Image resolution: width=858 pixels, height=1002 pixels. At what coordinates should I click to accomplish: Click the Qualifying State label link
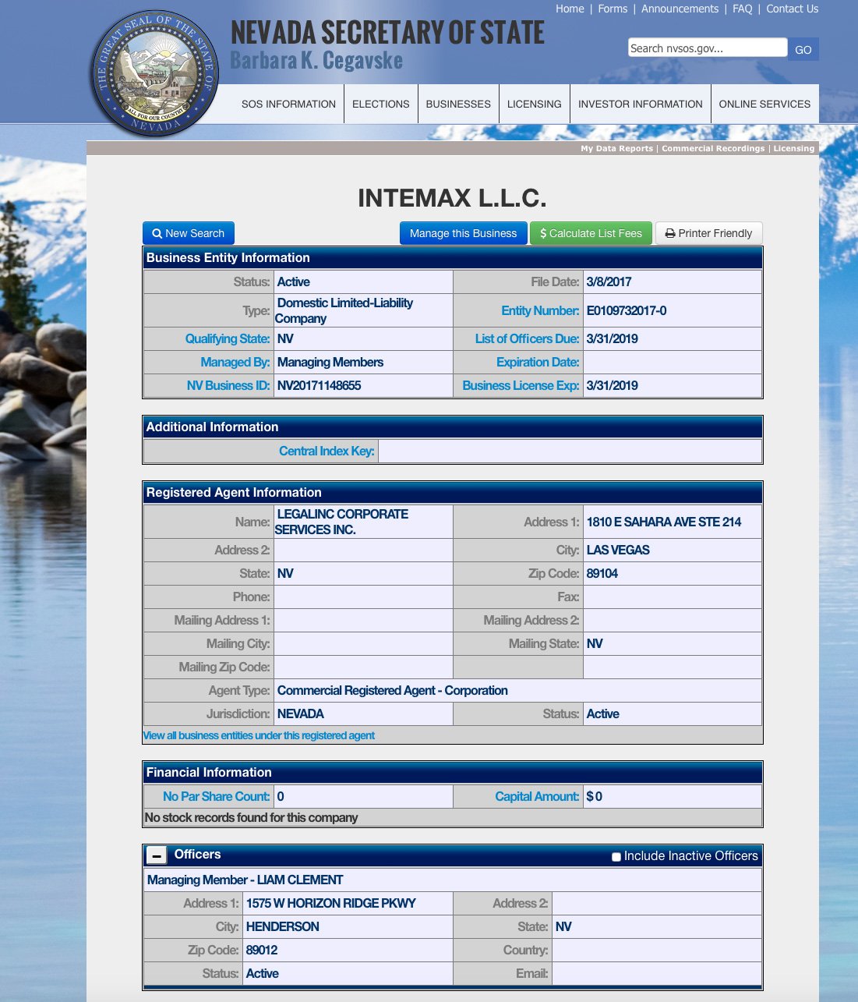[228, 338]
